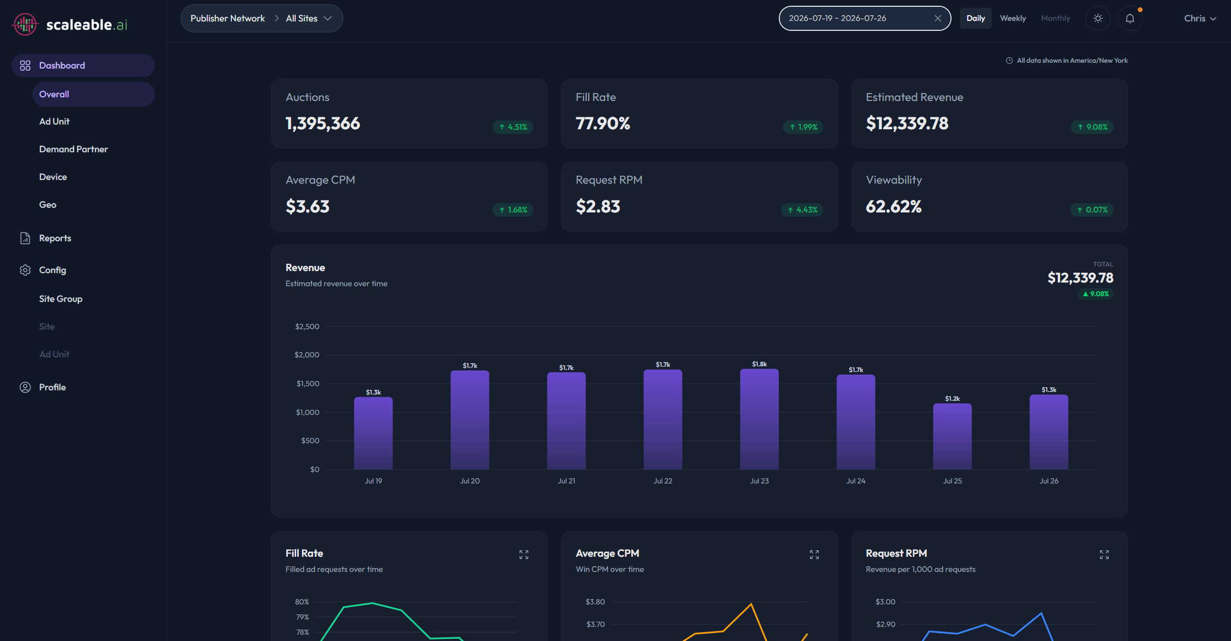Open the notifications bell
1231x641 pixels.
(1130, 18)
